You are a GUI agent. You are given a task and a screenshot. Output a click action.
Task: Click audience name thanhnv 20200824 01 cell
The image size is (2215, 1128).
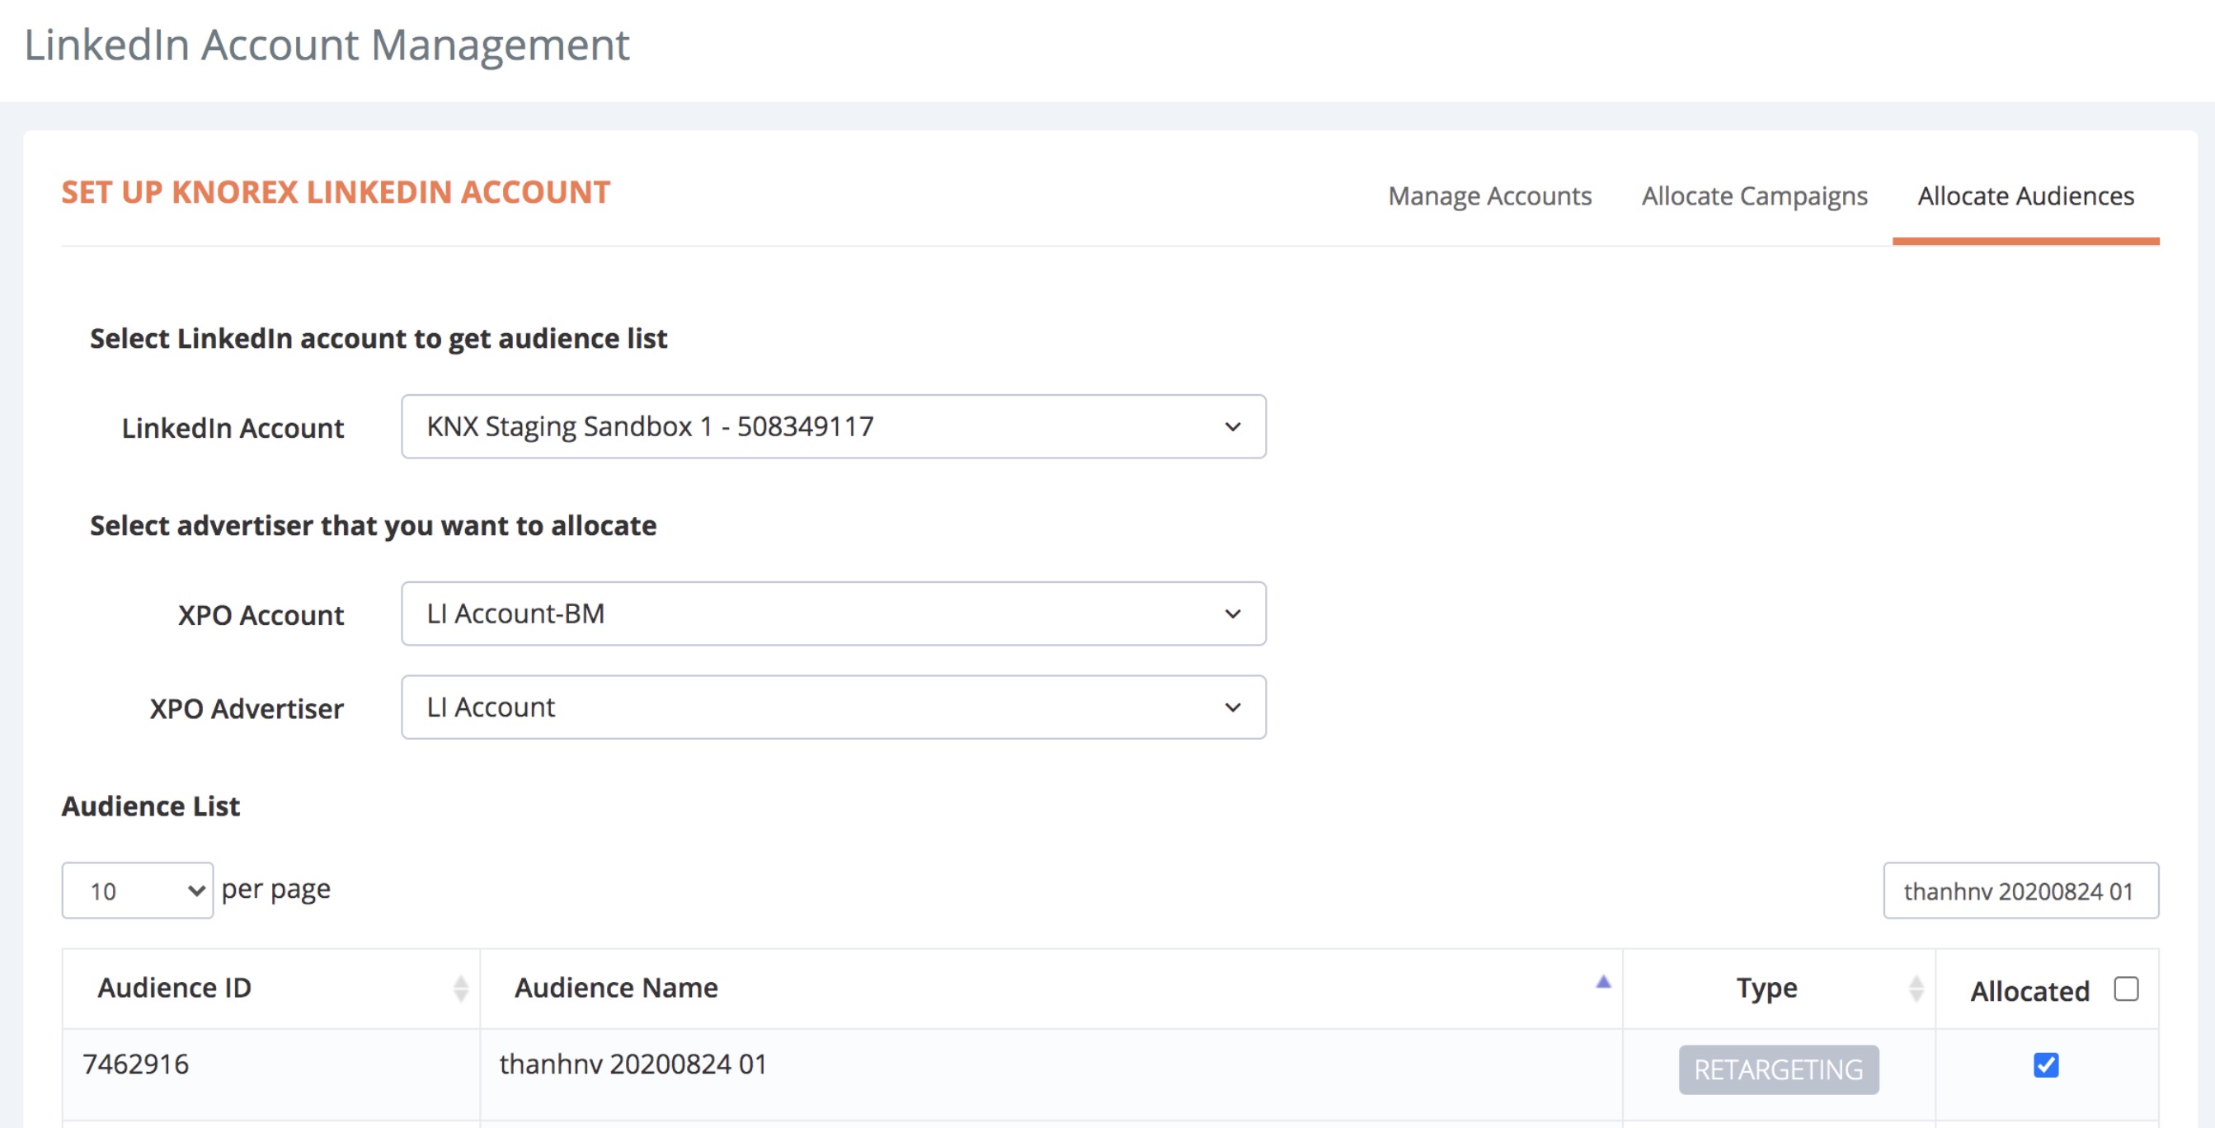(1051, 1074)
